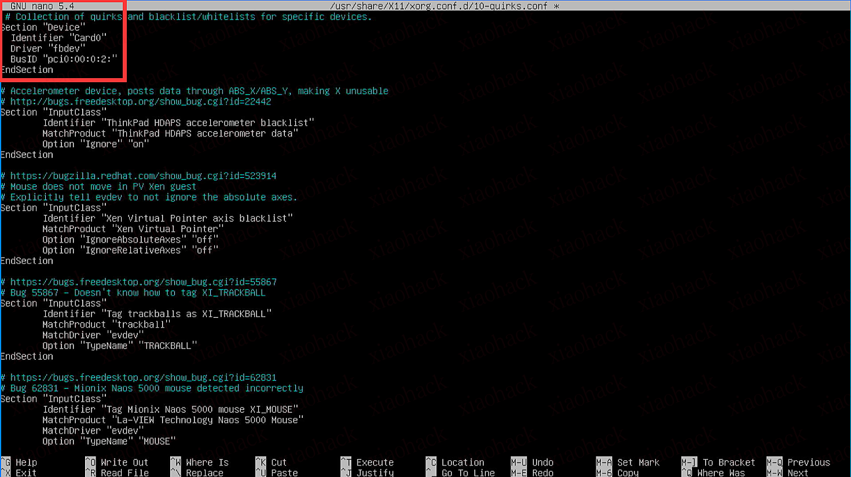851x477 pixels.
Task: Click the Redo shortcut
Action: pos(542,472)
